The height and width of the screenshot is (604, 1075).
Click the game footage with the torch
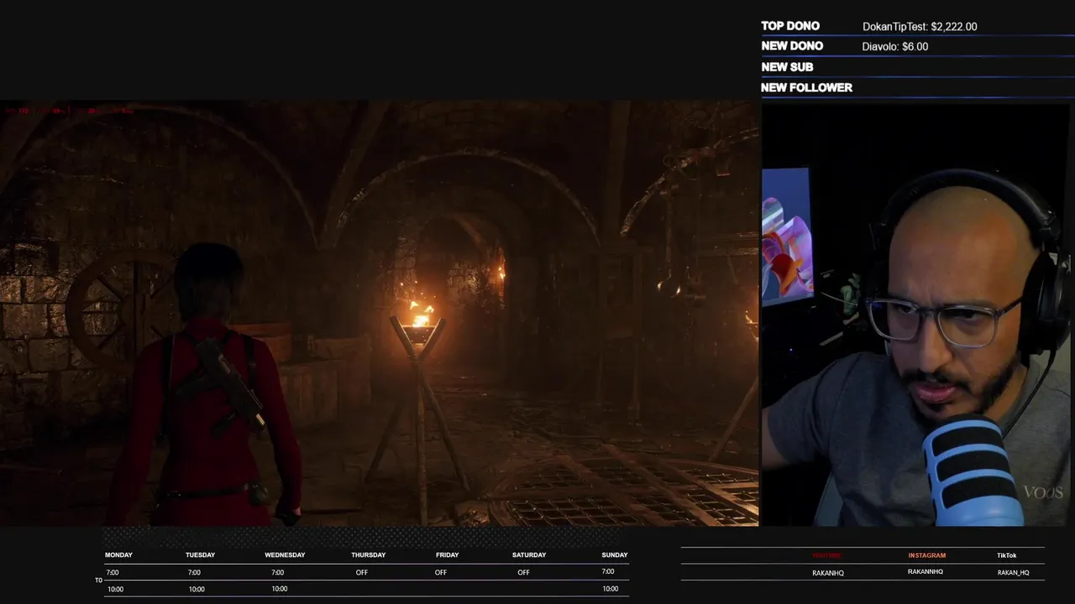coord(379,314)
